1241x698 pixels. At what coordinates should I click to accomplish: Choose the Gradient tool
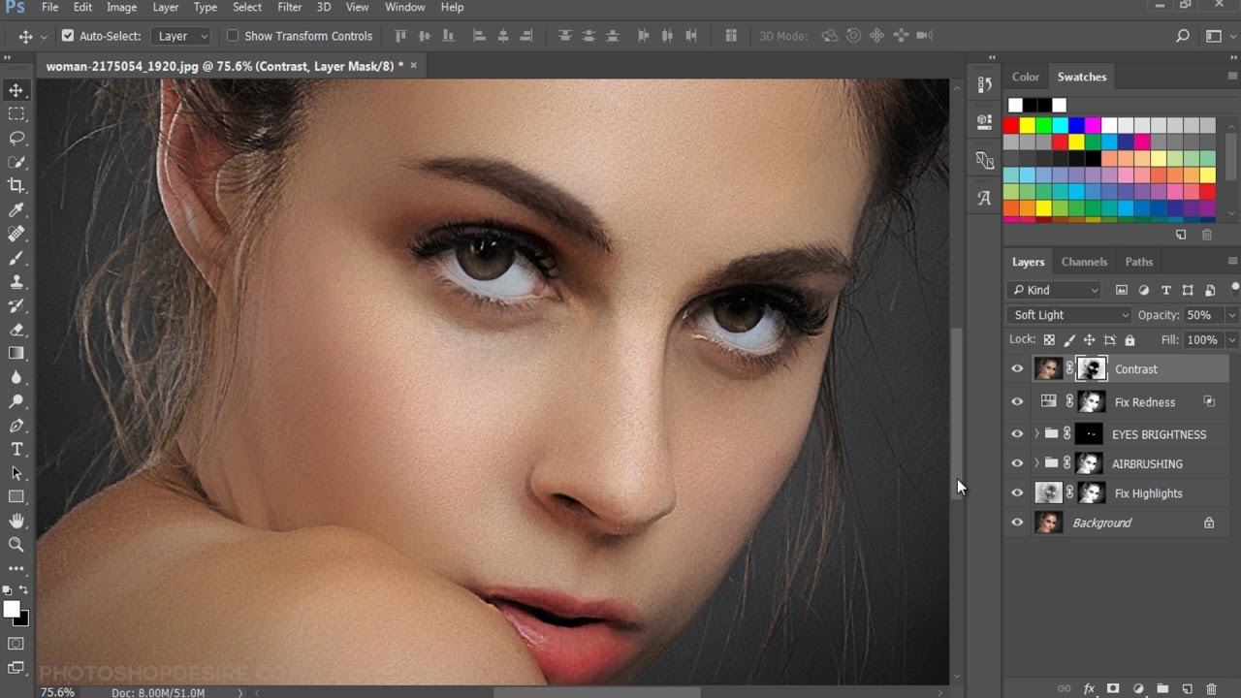[16, 354]
